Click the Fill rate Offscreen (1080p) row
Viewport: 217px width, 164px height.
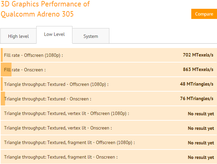(109, 55)
